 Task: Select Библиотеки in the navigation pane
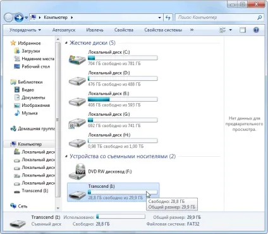click(x=30, y=82)
